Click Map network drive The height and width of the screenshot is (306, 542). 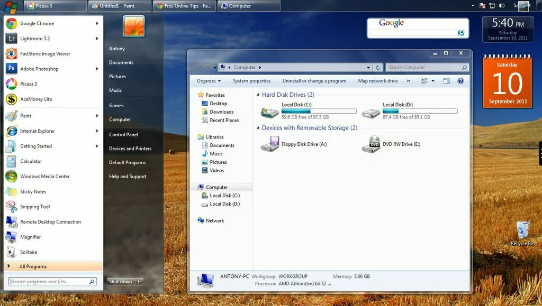pos(378,81)
